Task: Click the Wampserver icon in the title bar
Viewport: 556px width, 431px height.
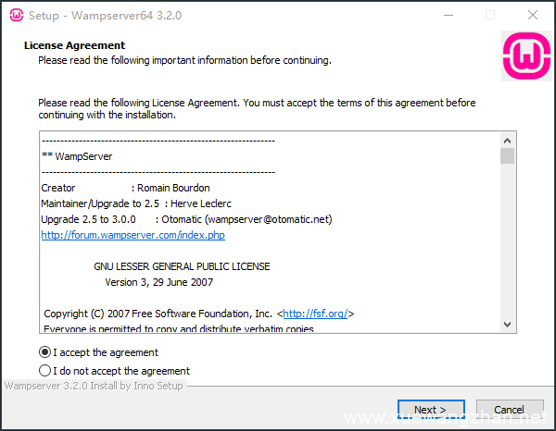Action: pos(15,15)
